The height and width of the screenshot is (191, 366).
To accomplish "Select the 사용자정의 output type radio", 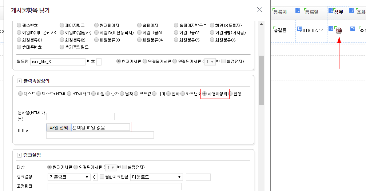I will click(205, 94).
